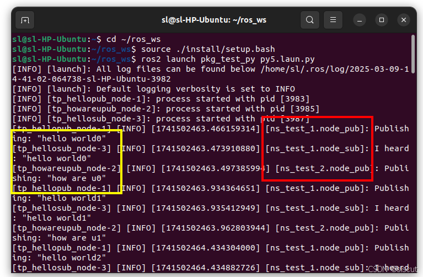Viewport: 423px width, 277px height.
Task: Click the tp_hellosub_node-3 process started line
Action: [x=161, y=119]
